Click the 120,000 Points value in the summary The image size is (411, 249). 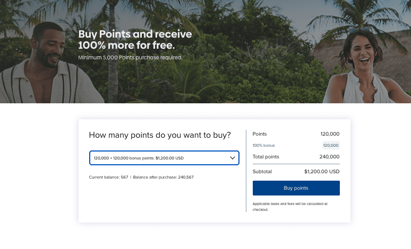pyautogui.click(x=330, y=134)
